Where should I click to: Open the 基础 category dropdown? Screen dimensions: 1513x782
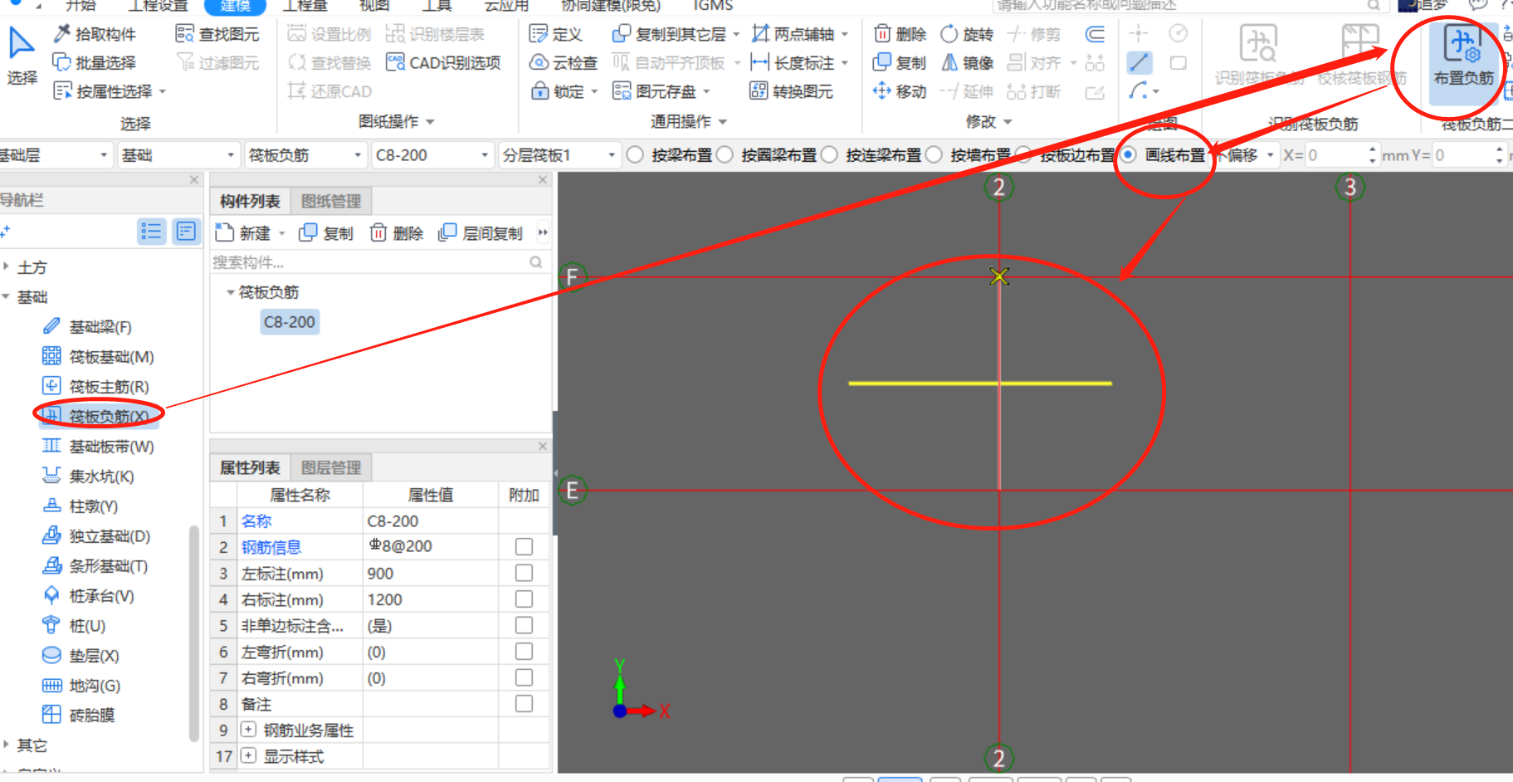(x=178, y=155)
